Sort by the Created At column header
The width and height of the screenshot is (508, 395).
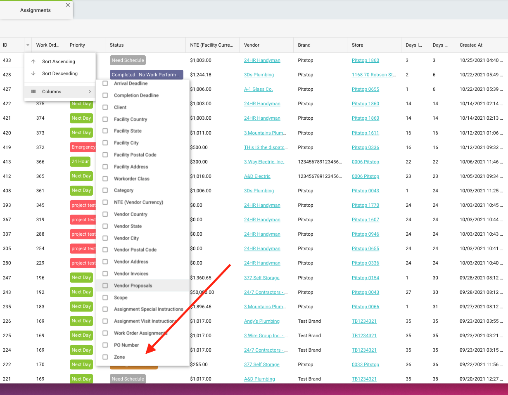coord(471,45)
